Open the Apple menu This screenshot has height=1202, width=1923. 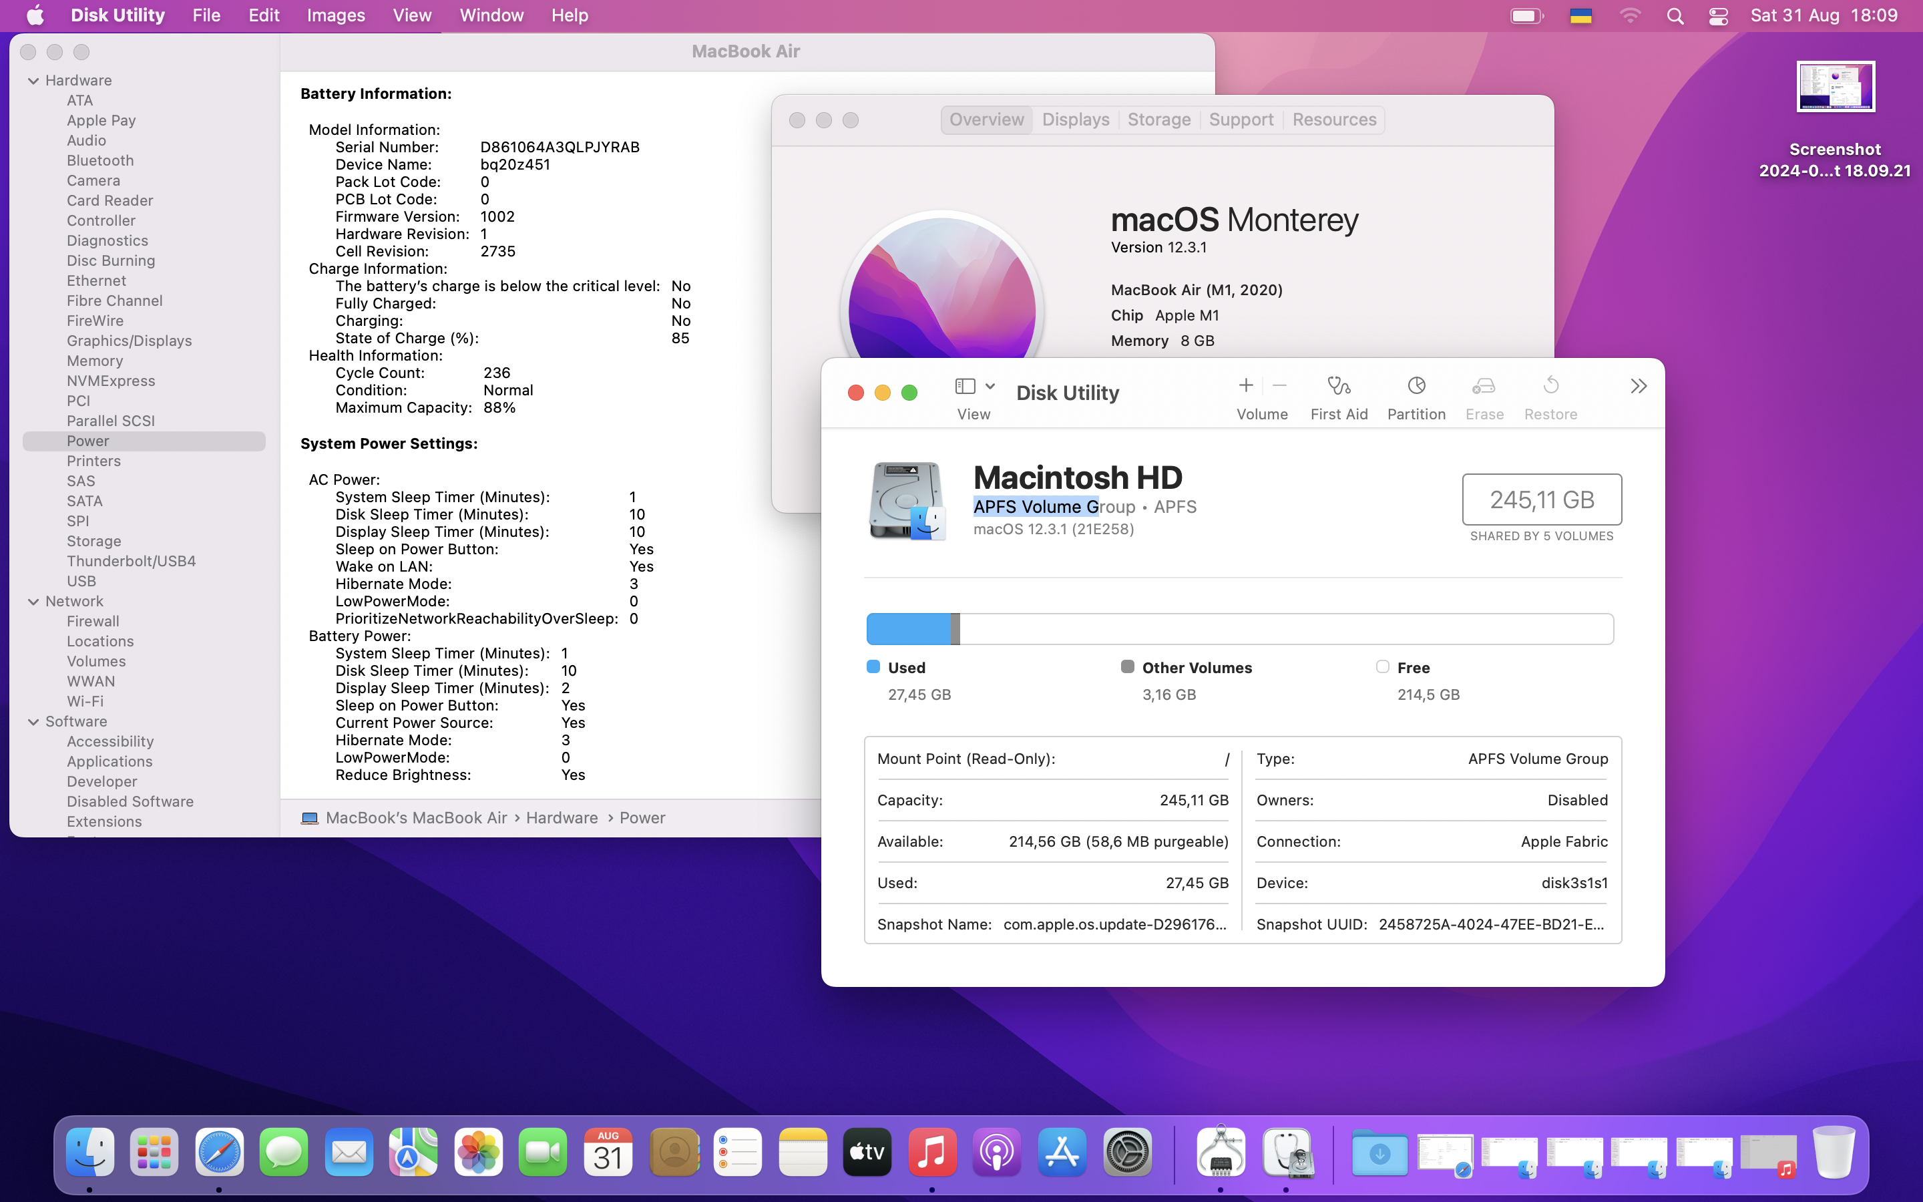click(x=35, y=15)
